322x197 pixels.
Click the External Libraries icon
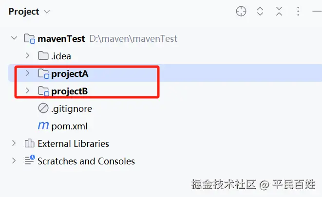tap(29, 143)
